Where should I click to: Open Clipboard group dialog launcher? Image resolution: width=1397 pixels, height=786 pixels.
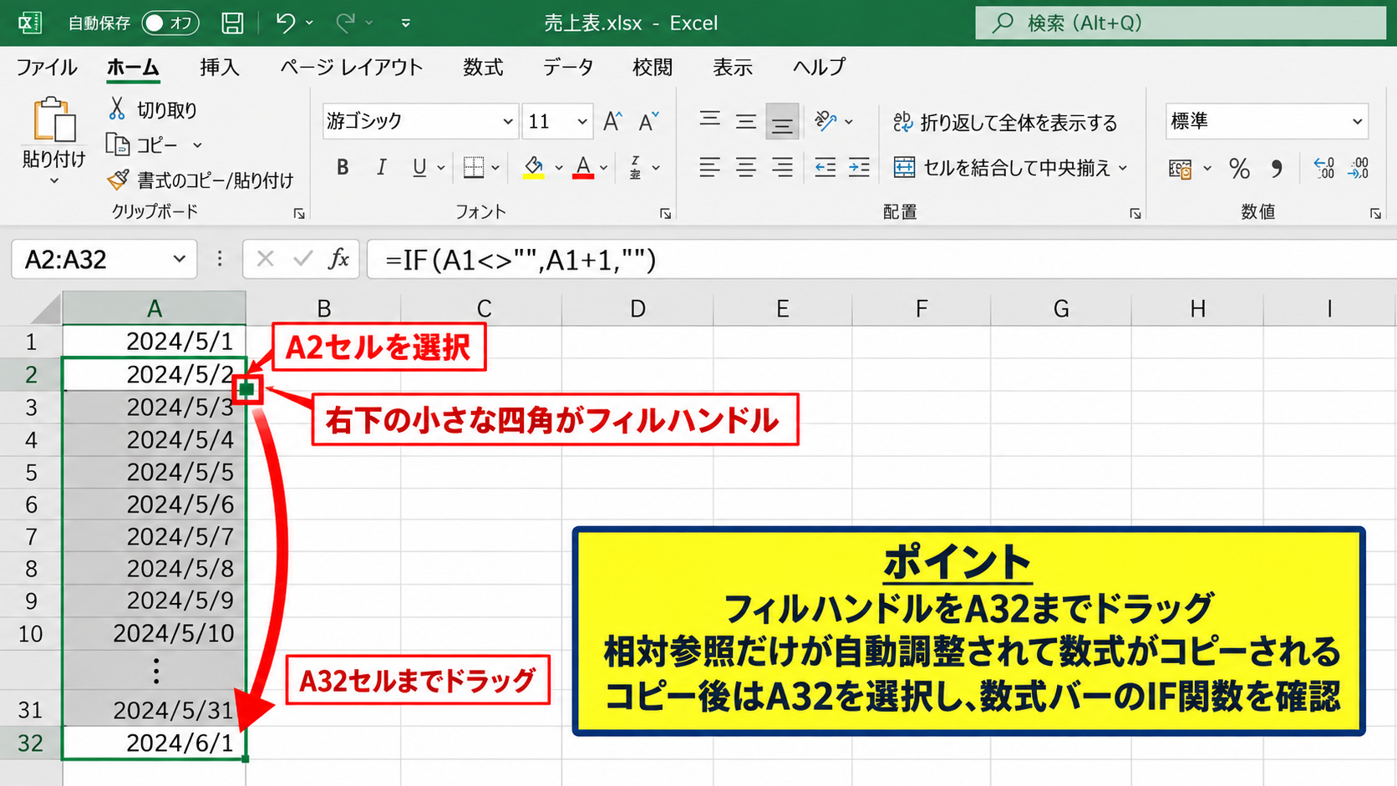[298, 214]
